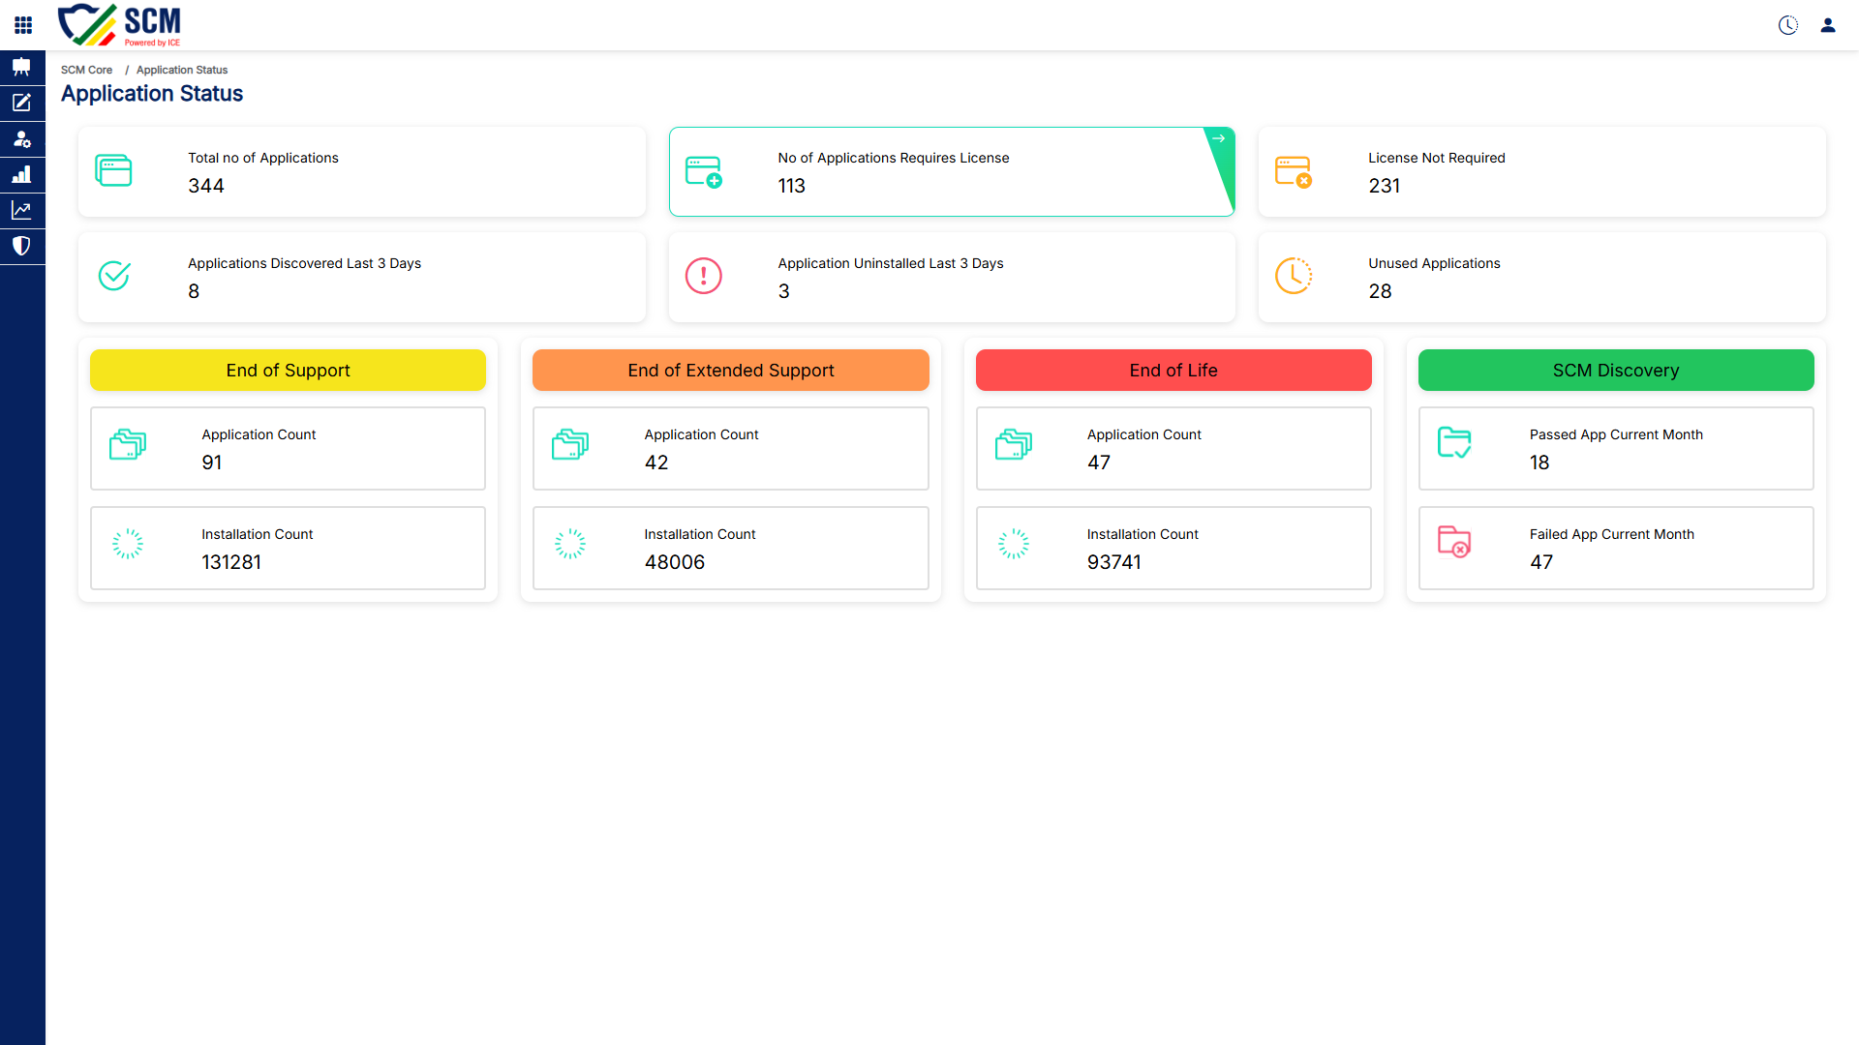
Task: Click the green checkmark Discovered icon
Action: [114, 276]
